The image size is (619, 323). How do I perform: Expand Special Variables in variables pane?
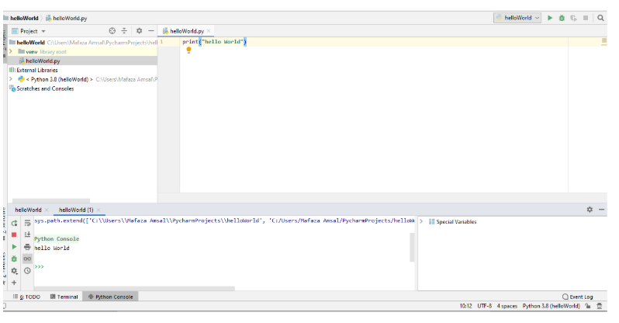coord(421,221)
